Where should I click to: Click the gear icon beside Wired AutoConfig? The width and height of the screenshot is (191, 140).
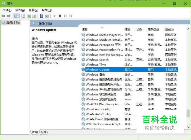(x=83, y=109)
